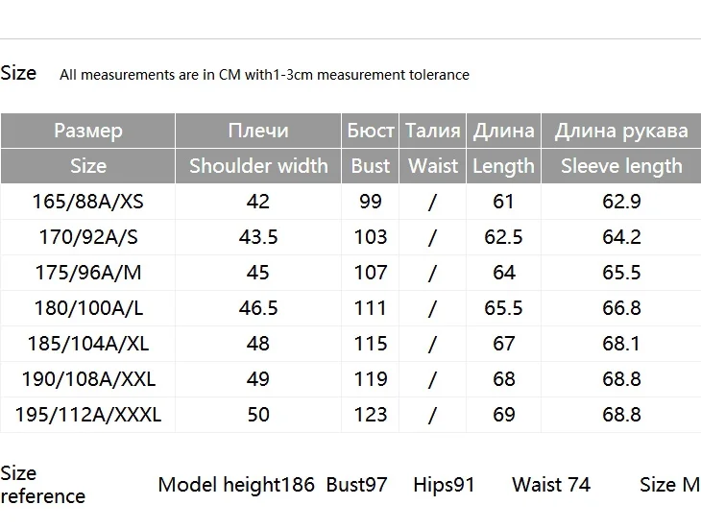
Task: Click the Sleeve length column header
Action: (x=621, y=166)
